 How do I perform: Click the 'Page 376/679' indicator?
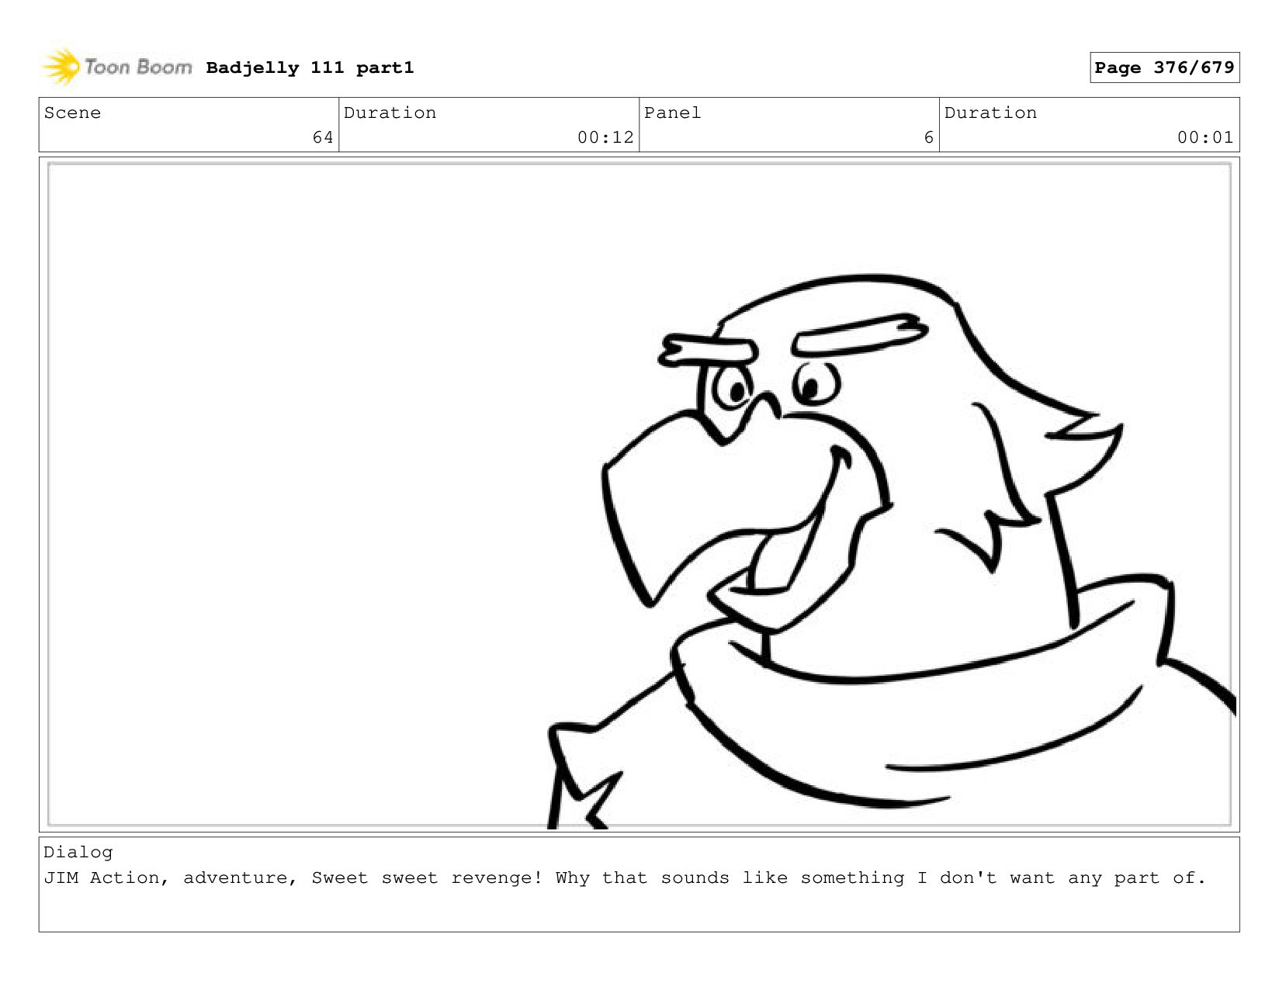click(x=1164, y=67)
